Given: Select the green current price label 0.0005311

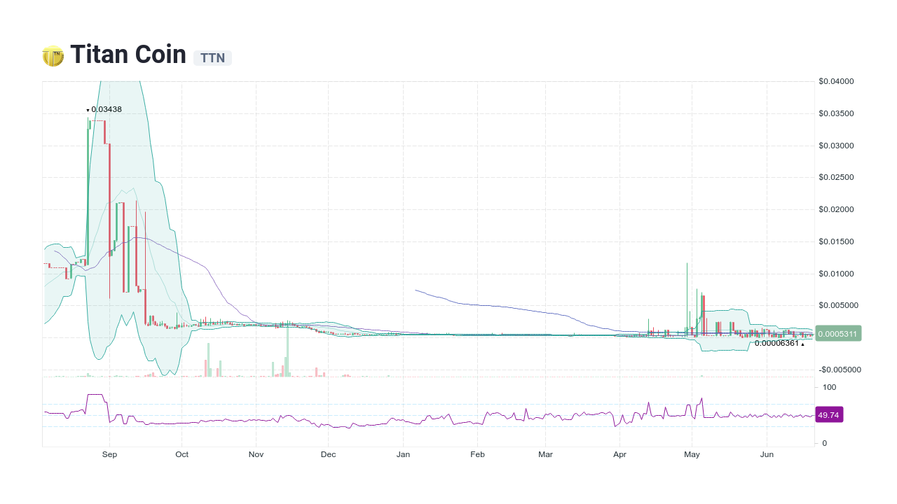Looking at the screenshot, I should point(837,333).
